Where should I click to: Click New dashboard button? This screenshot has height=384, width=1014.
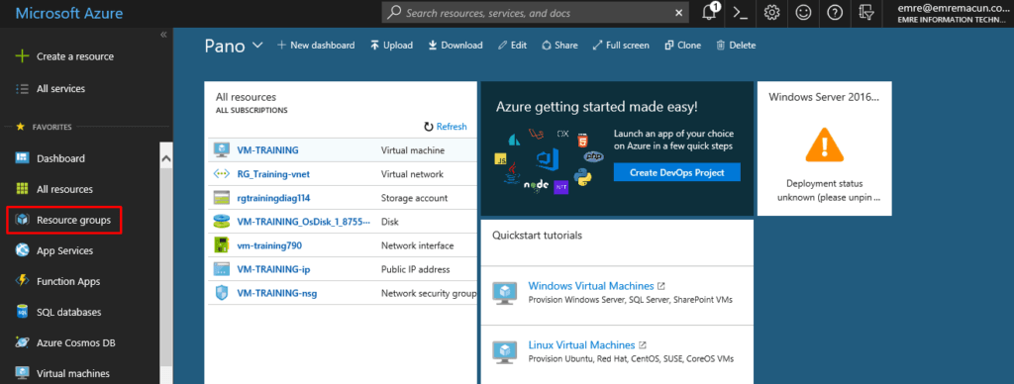click(316, 46)
